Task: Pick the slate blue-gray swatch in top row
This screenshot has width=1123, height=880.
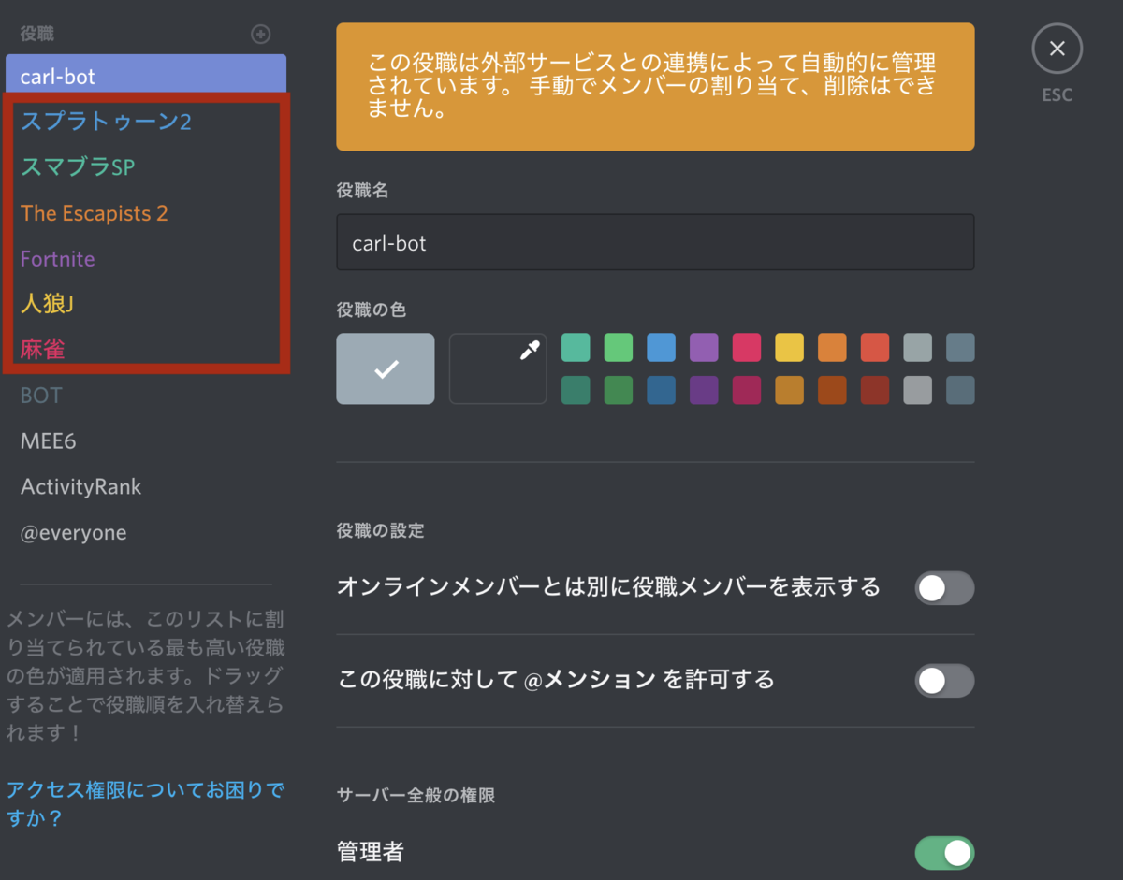Action: [960, 348]
